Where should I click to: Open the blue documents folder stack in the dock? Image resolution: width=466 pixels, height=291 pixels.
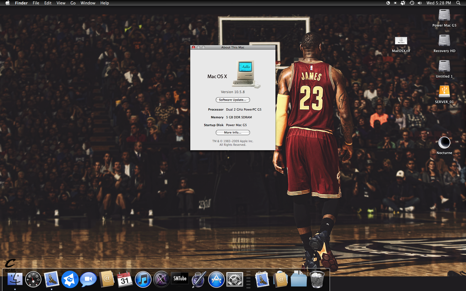[x=299, y=279]
